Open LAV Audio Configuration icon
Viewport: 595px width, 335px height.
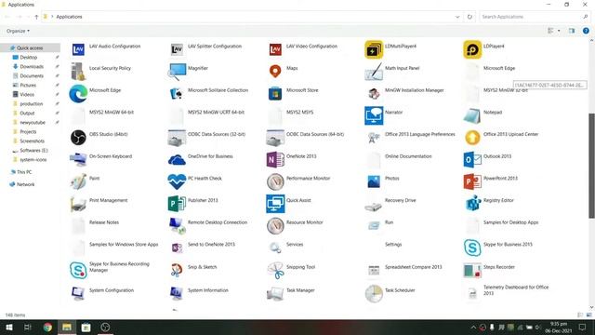click(78, 49)
